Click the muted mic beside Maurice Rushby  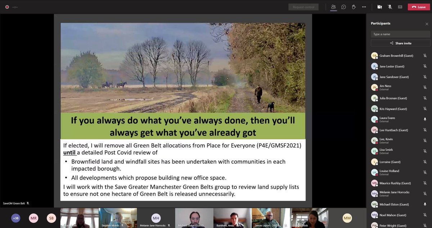[x=425, y=183]
